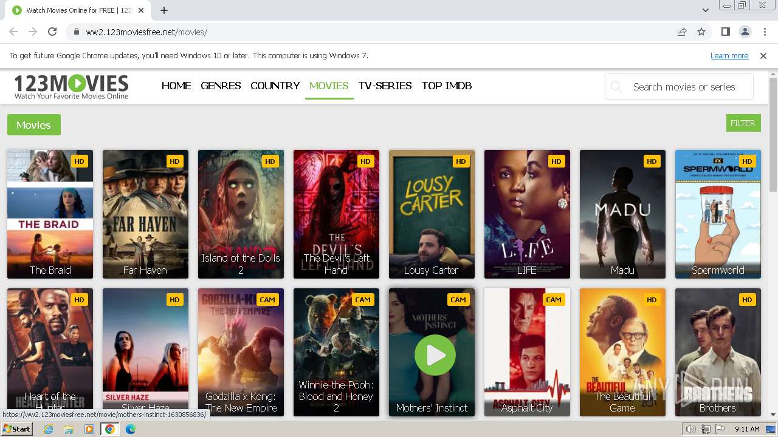Open the TV-SERIES section
Image resolution: width=778 pixels, height=437 pixels.
click(385, 86)
